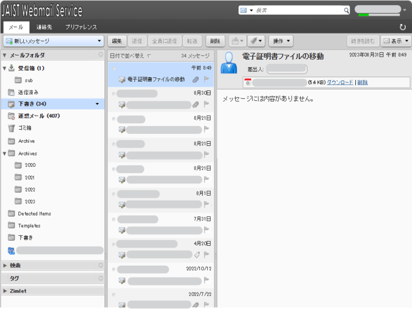Viewport: 412px width, 309px height.
Task: Expand the Zimlet section
Action: pyautogui.click(x=5, y=291)
